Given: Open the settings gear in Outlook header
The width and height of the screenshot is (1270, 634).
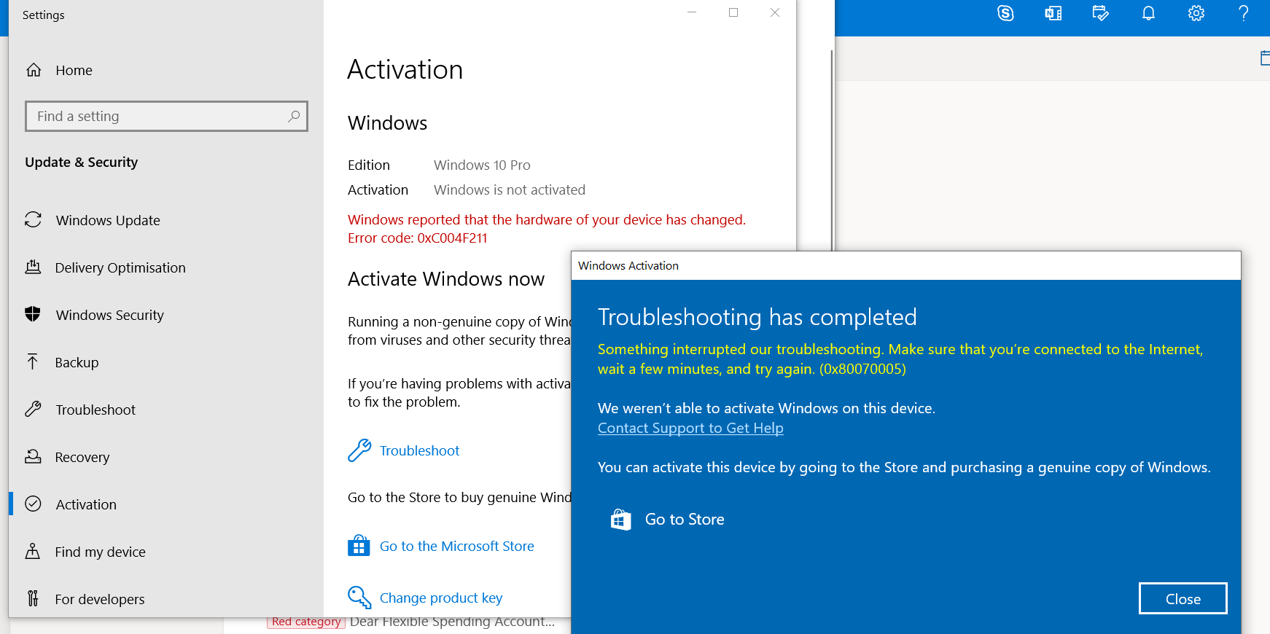Looking at the screenshot, I should pos(1196,13).
